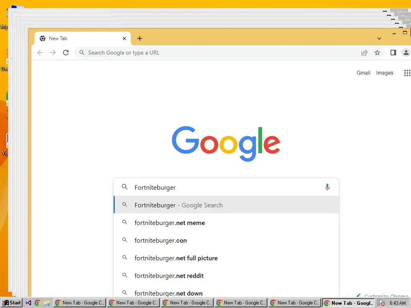Close the New Tab browser tab
The width and height of the screenshot is (411, 308).
[x=124, y=38]
